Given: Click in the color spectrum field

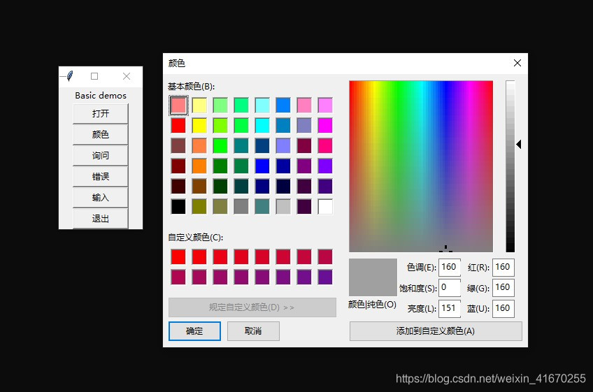Looking at the screenshot, I should click(420, 166).
